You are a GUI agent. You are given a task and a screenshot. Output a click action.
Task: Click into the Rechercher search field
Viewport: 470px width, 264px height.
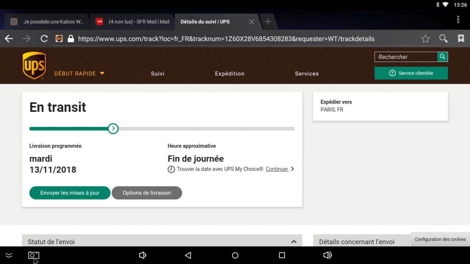(406, 56)
